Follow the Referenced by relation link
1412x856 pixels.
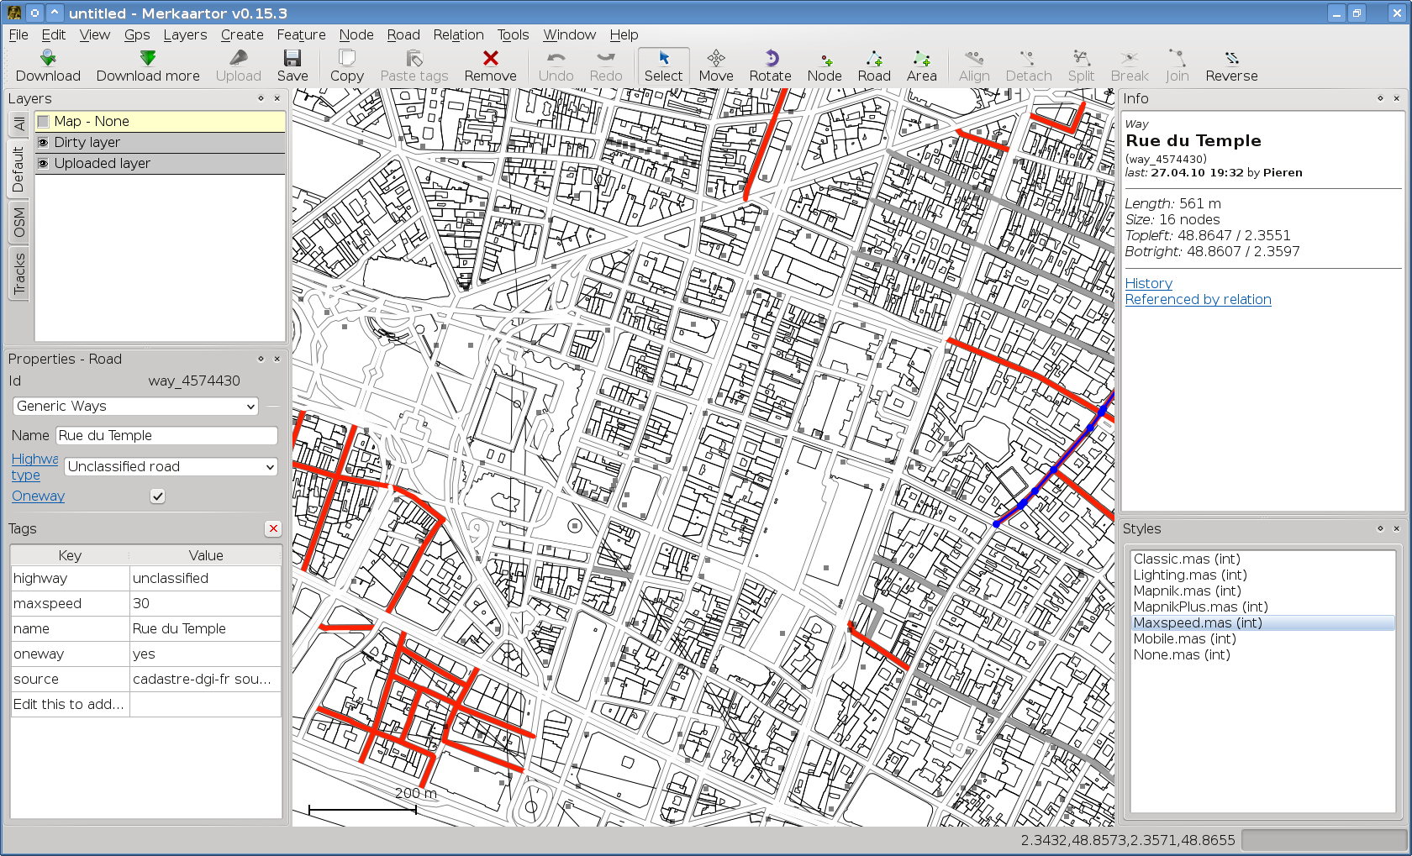click(1198, 300)
